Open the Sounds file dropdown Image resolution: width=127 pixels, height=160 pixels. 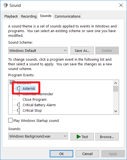click(38, 136)
